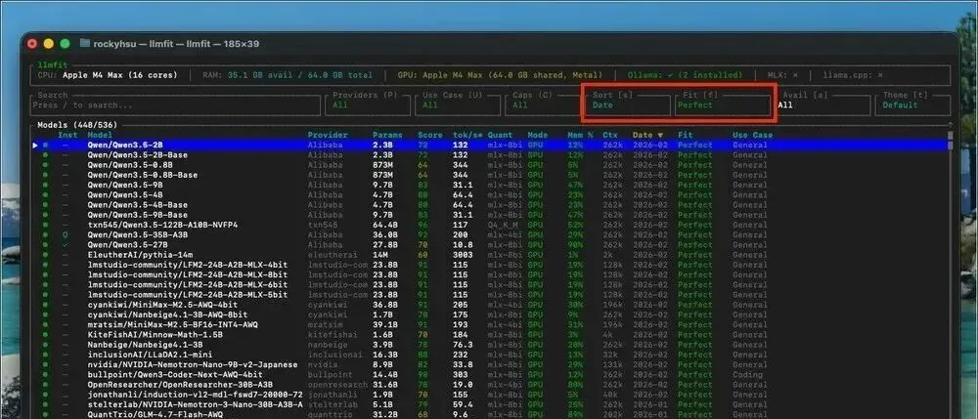Click the install indicator for Qwen/Qwen3.5-35B-A3B
Image resolution: width=978 pixels, height=419 pixels.
click(x=66, y=234)
